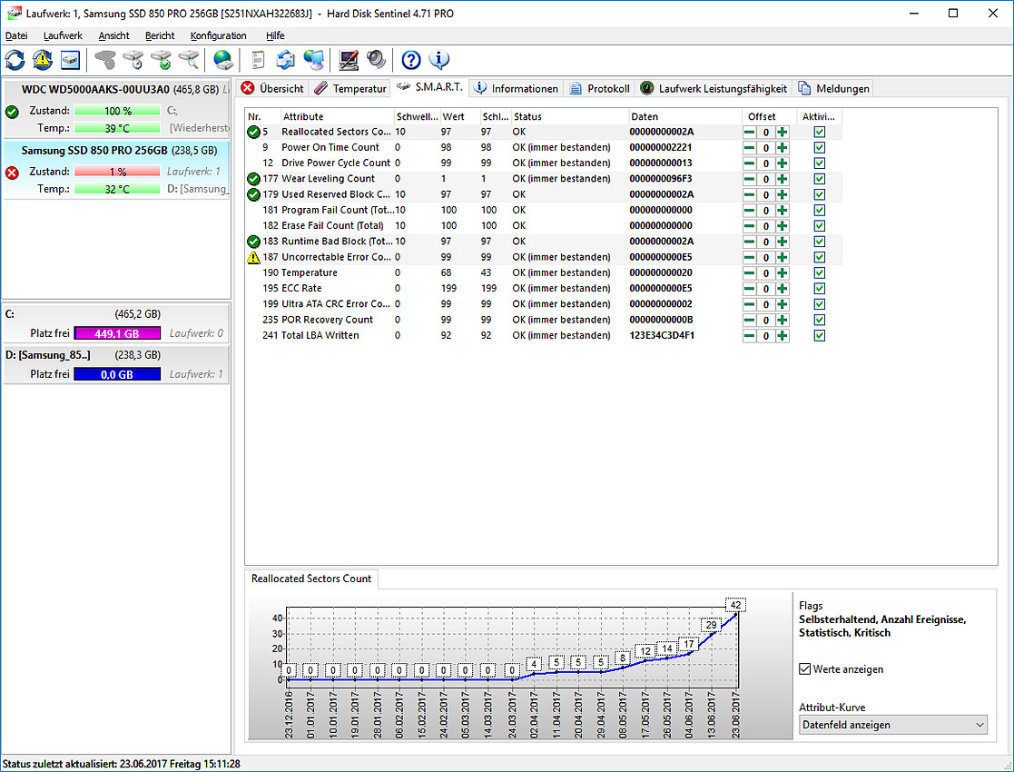Viewport: 1014px width, 772px height.
Task: Open help with the question mark icon
Action: (x=411, y=61)
